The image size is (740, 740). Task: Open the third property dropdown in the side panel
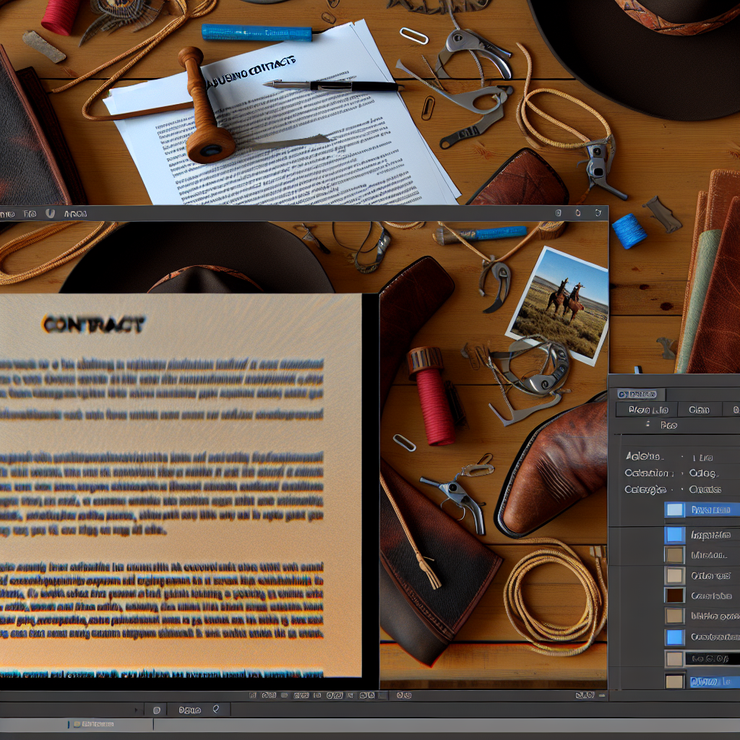coord(705,490)
